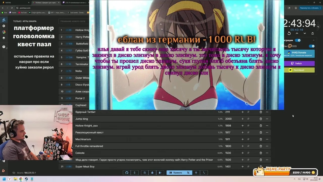Switch to the NASRAL browser tab

[x=16, y=3]
